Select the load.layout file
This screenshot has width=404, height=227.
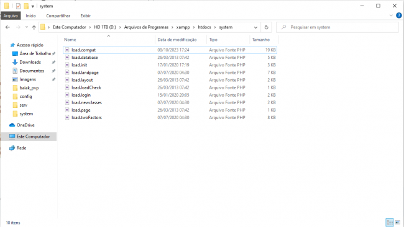[170, 80]
